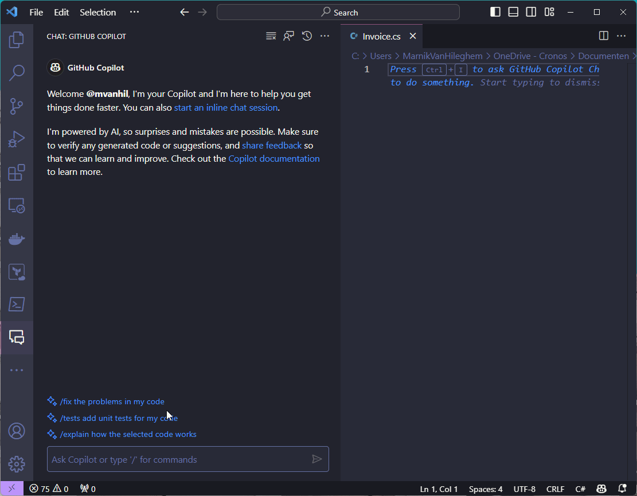The height and width of the screenshot is (496, 637).
Task: Click the 'C:' breadcrumb root
Action: [x=355, y=56]
